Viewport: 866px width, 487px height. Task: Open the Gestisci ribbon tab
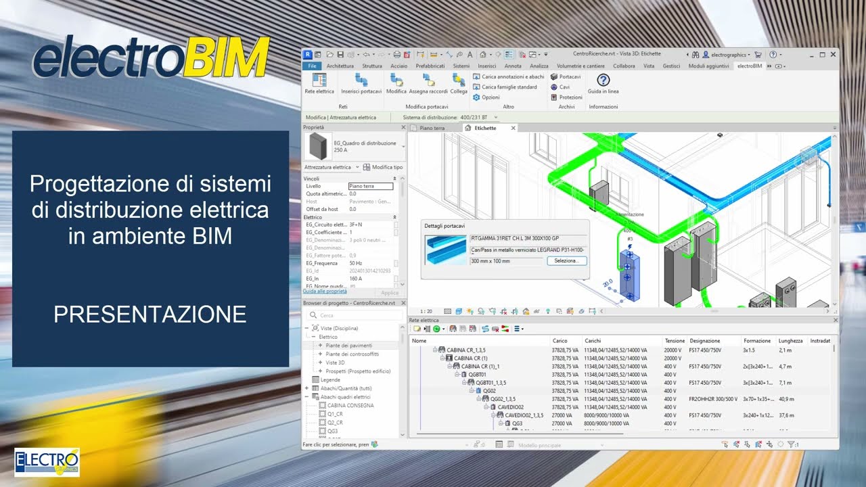point(671,66)
